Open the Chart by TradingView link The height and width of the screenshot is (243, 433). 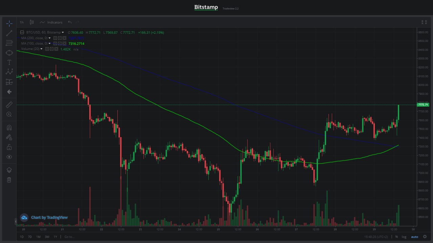pos(49,218)
